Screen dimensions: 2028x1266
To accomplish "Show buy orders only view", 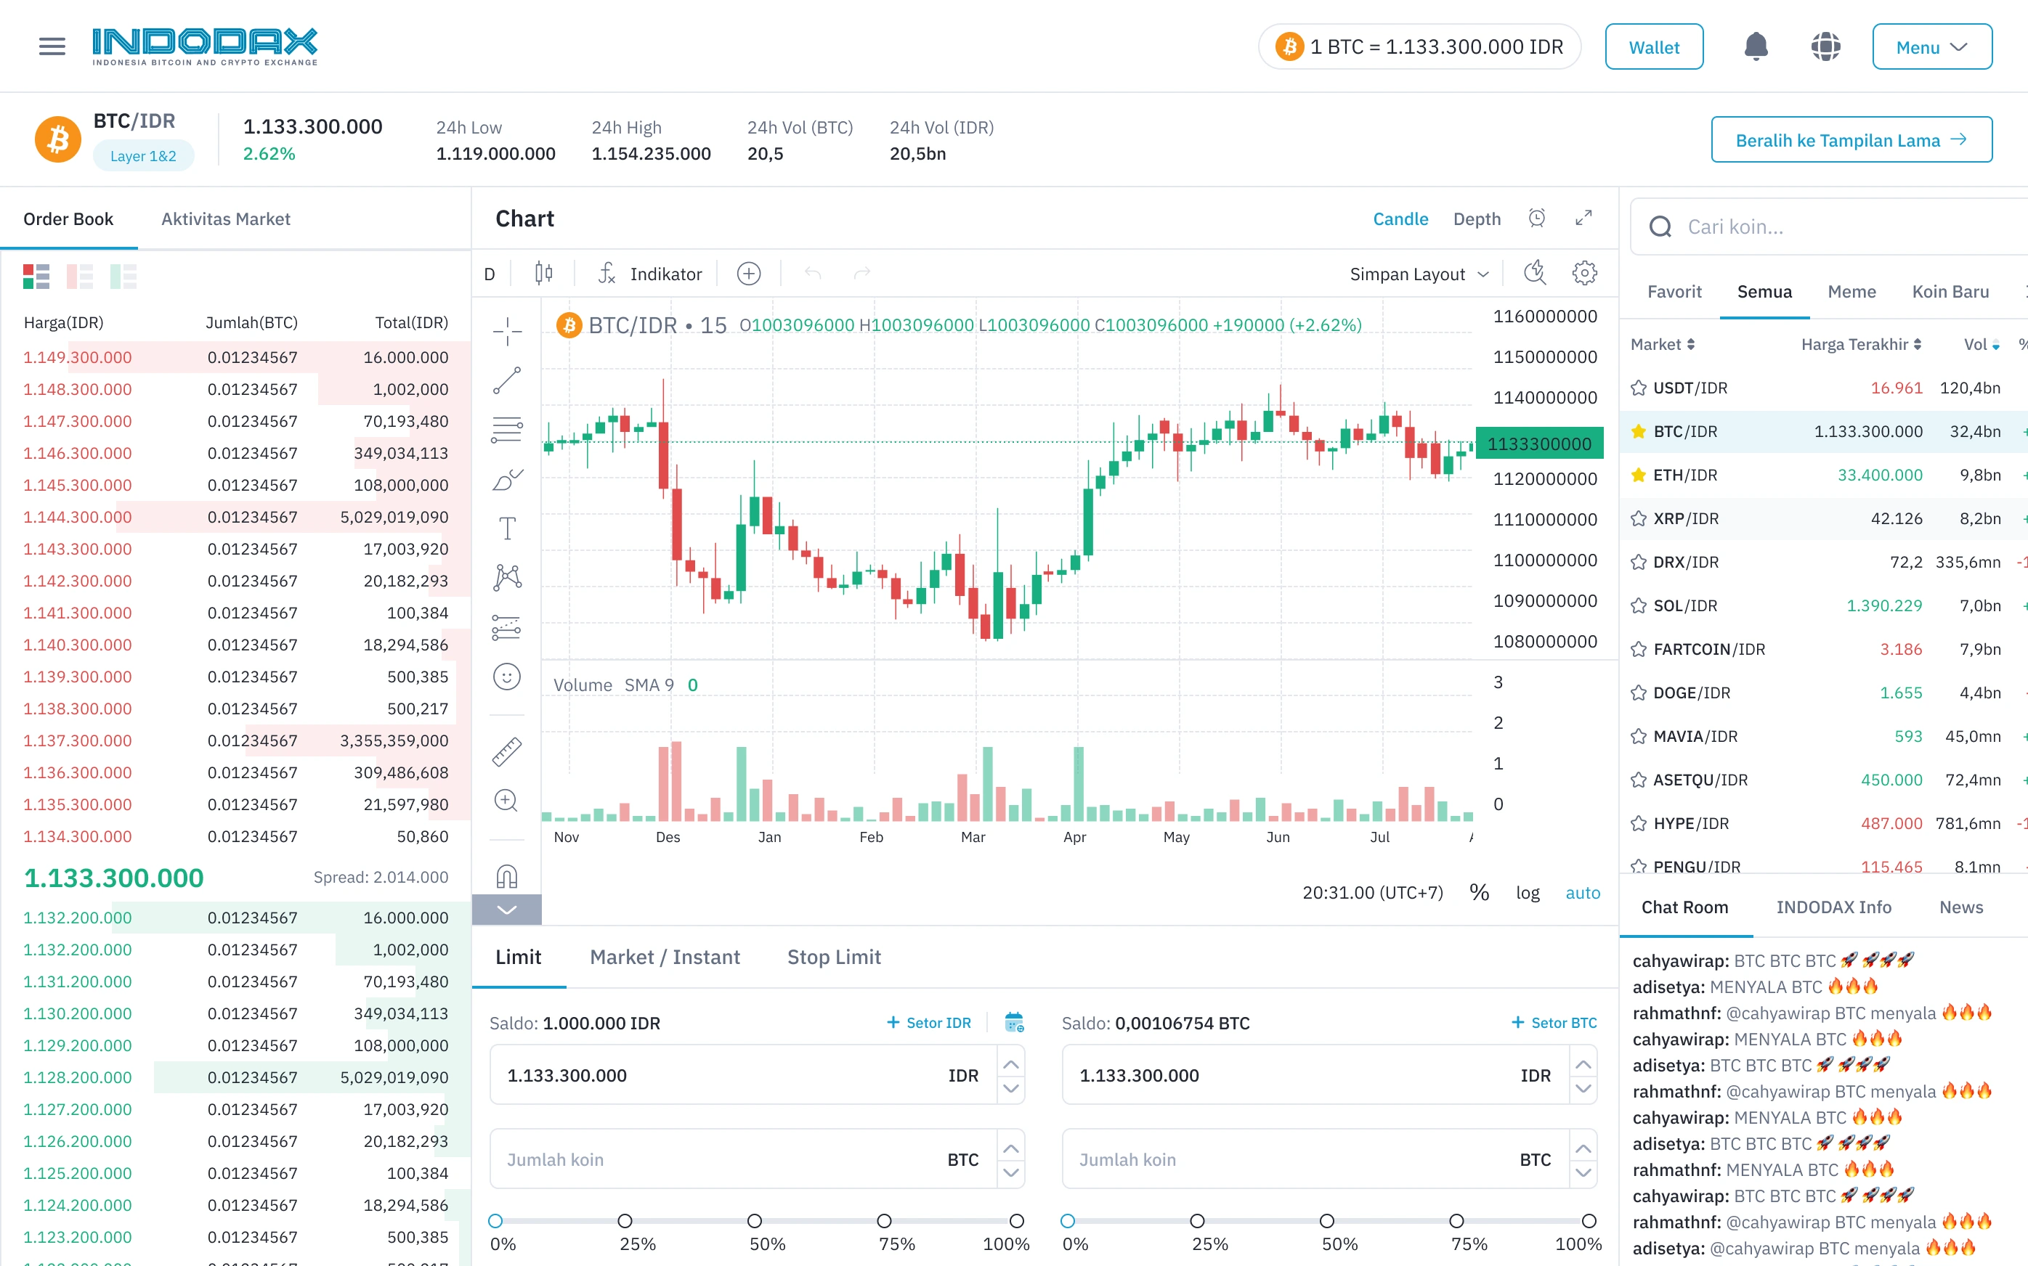I will click(x=123, y=277).
